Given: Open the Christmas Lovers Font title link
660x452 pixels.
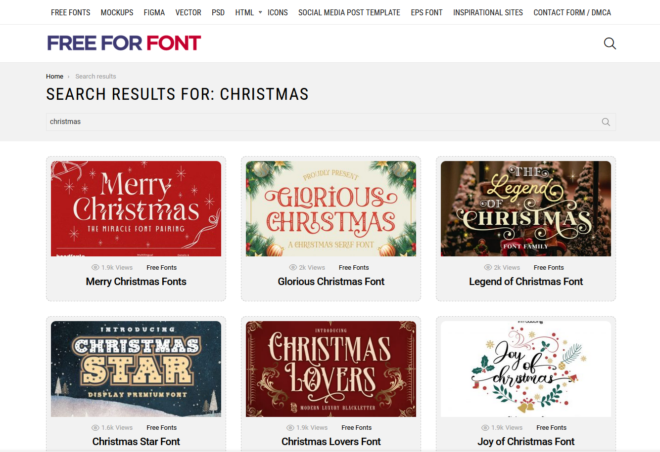Looking at the screenshot, I should coord(331,442).
